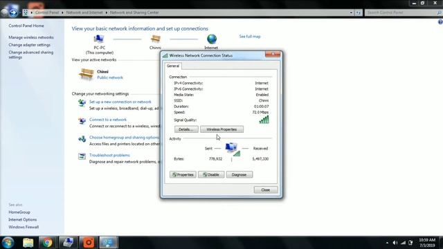Click the Diagnose button
The width and height of the screenshot is (443, 249).
(x=239, y=174)
